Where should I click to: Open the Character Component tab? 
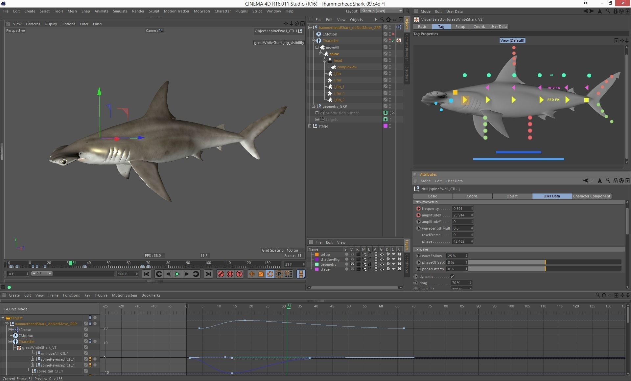(591, 196)
